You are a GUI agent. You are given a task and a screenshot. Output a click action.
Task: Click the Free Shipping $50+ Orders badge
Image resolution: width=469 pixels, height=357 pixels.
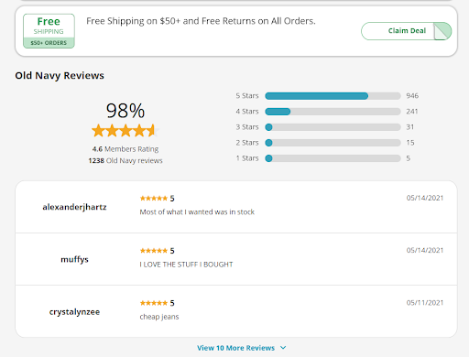pos(49,31)
